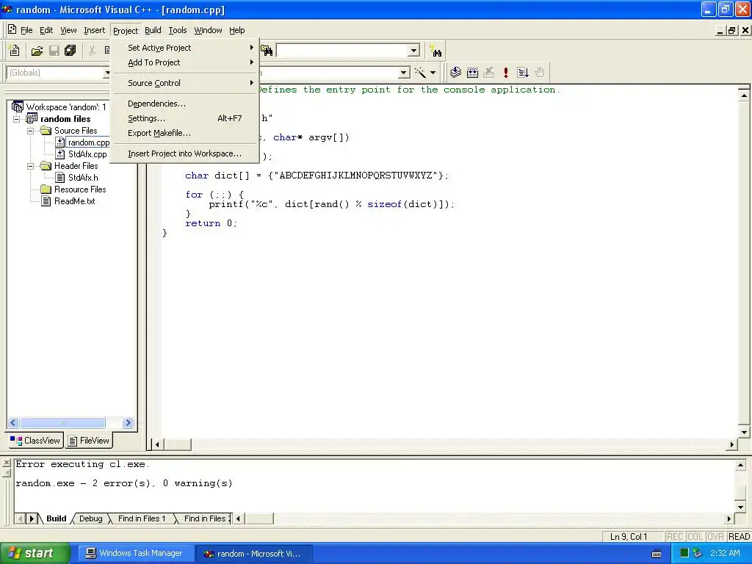Click the Windows start button
This screenshot has width=752, height=564.
click(x=34, y=553)
